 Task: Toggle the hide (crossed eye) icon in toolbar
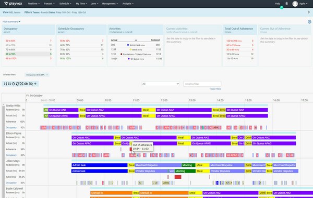(31, 84)
